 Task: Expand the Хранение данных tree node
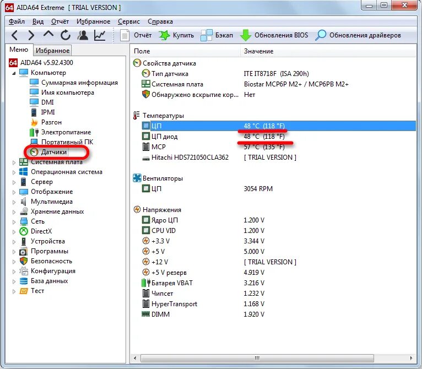coord(14,212)
